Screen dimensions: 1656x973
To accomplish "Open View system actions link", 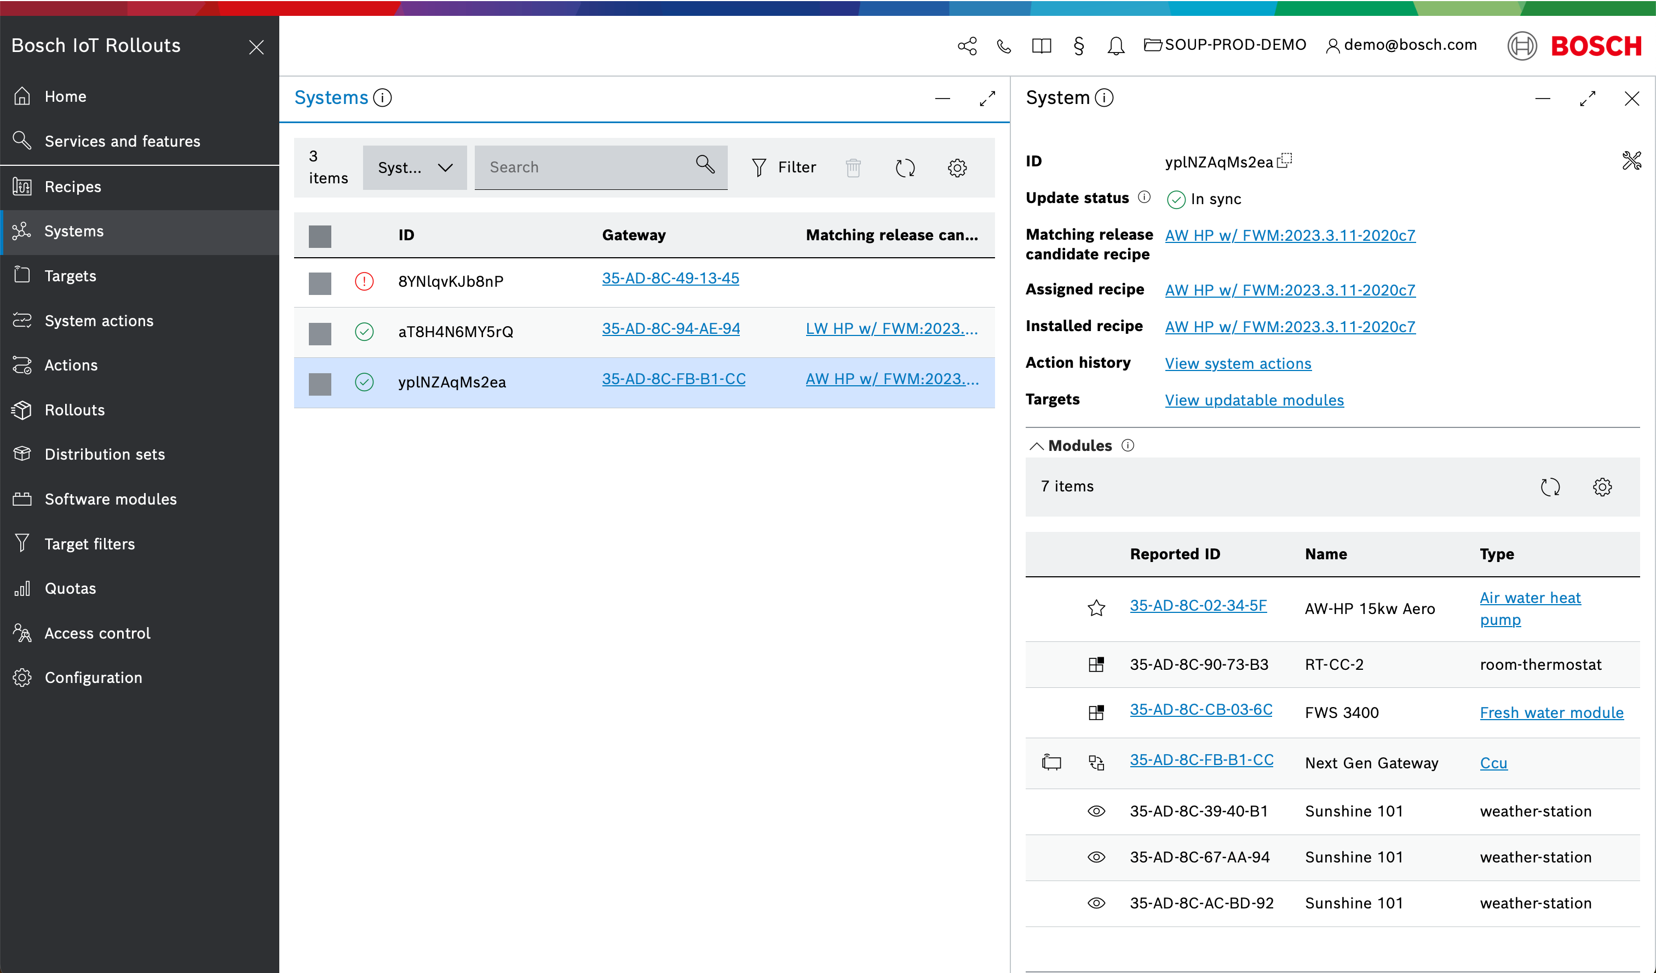I will click(x=1238, y=364).
